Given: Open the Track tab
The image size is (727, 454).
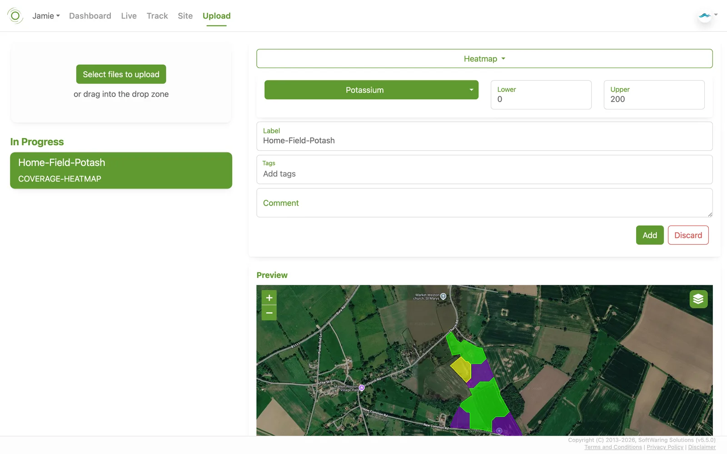Looking at the screenshot, I should (157, 16).
